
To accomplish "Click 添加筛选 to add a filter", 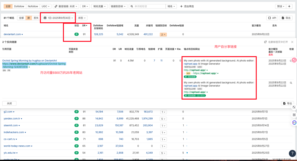I will tap(187, 6).
